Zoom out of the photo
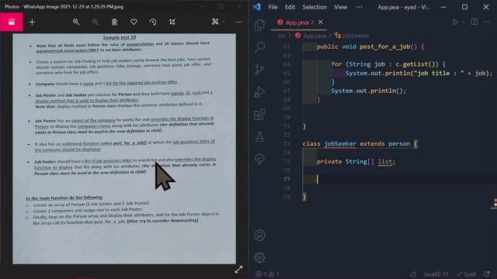 pyautogui.click(x=95, y=22)
